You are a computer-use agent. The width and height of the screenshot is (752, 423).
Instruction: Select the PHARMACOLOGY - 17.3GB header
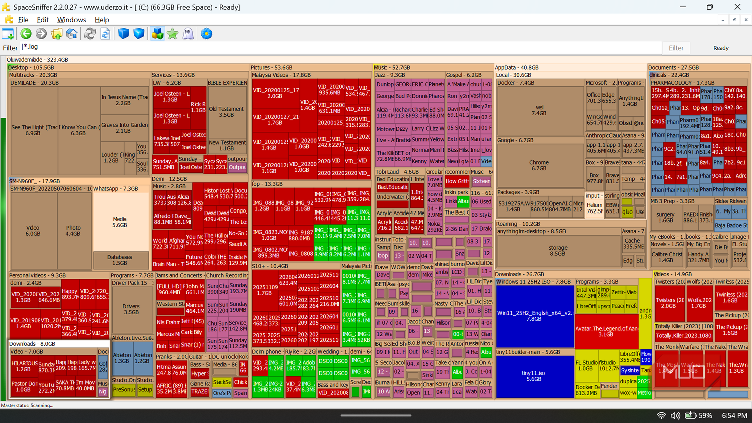tap(699, 83)
